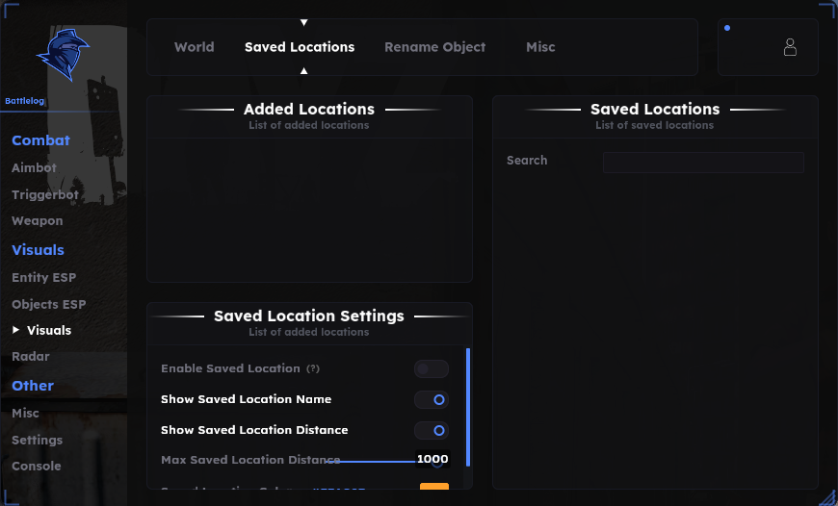838x506 pixels.
Task: Click the Search field for saved locations
Action: click(703, 163)
